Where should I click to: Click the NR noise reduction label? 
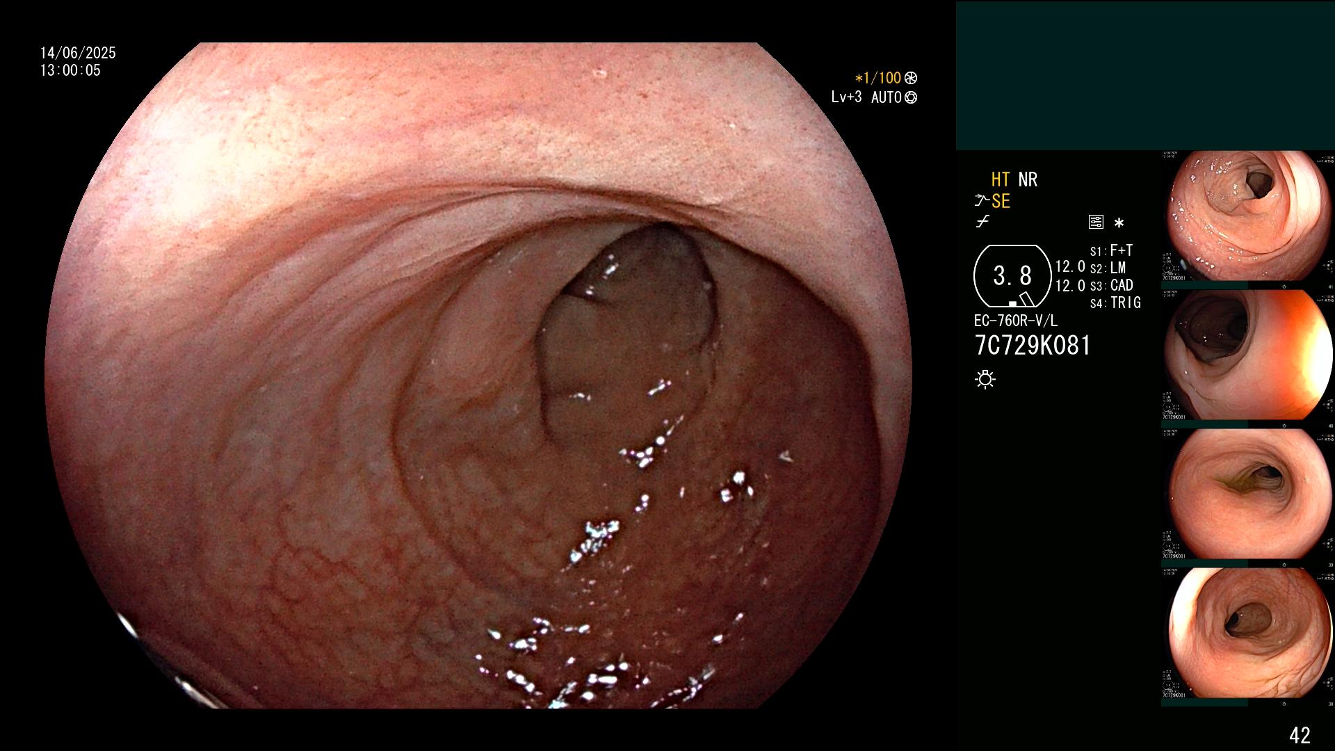point(1028,179)
